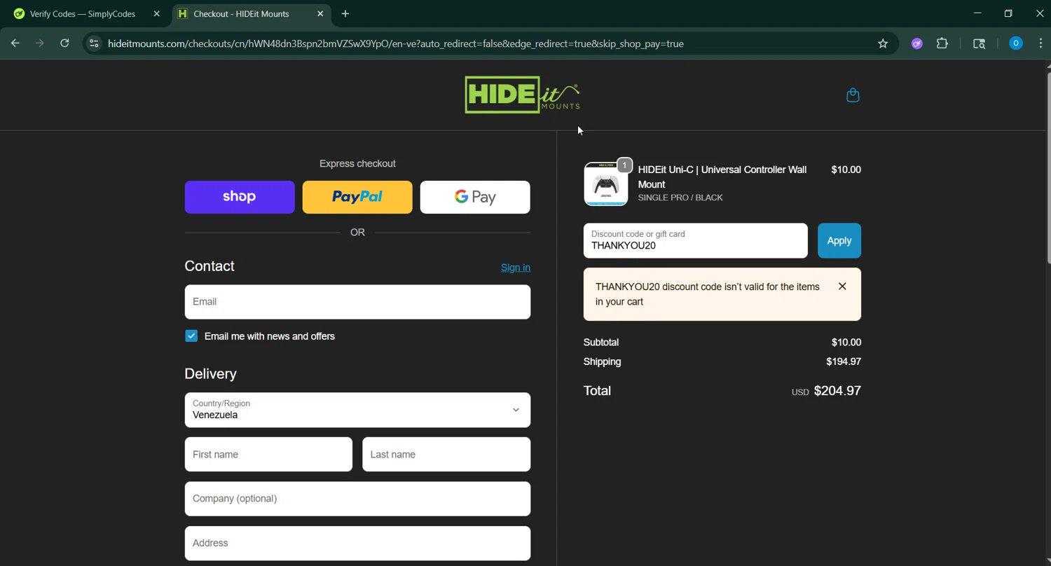Screen dimensions: 1051x566
Task: Minimize the browser window
Action: [977, 13]
